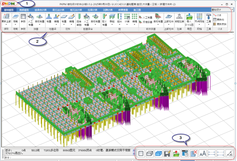Click the 群桩 pile group icon
The image size is (237, 161).
click(112, 17)
